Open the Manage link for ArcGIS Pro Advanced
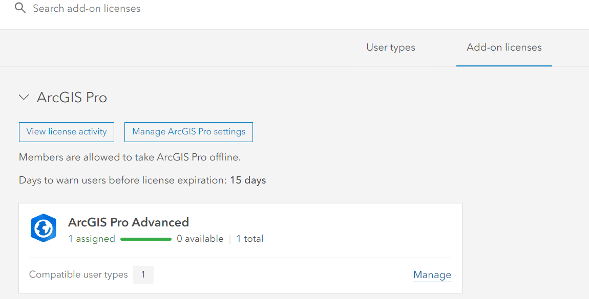589x299 pixels. pos(432,274)
